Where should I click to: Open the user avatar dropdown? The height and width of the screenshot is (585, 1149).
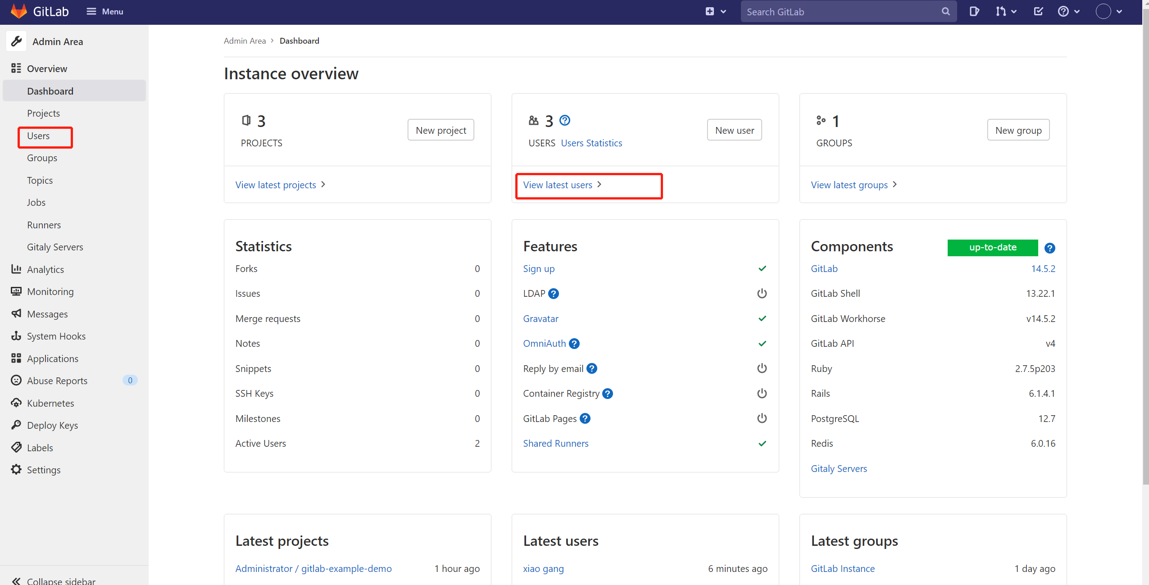coord(1108,12)
